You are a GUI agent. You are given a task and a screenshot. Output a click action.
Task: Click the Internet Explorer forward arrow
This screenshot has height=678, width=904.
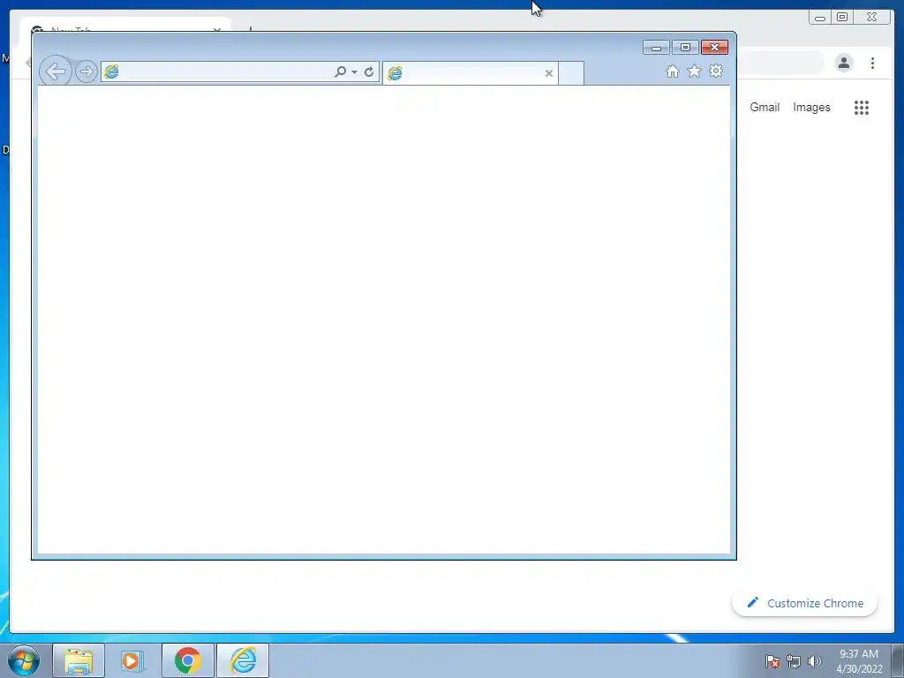coord(87,72)
